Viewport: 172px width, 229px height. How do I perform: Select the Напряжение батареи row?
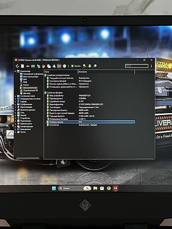91,119
